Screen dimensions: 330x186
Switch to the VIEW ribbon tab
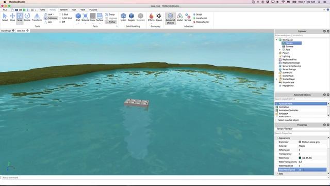pos(82,10)
